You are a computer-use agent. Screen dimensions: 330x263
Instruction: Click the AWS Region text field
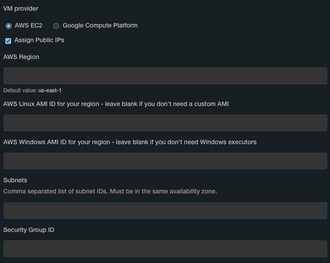click(x=165, y=76)
